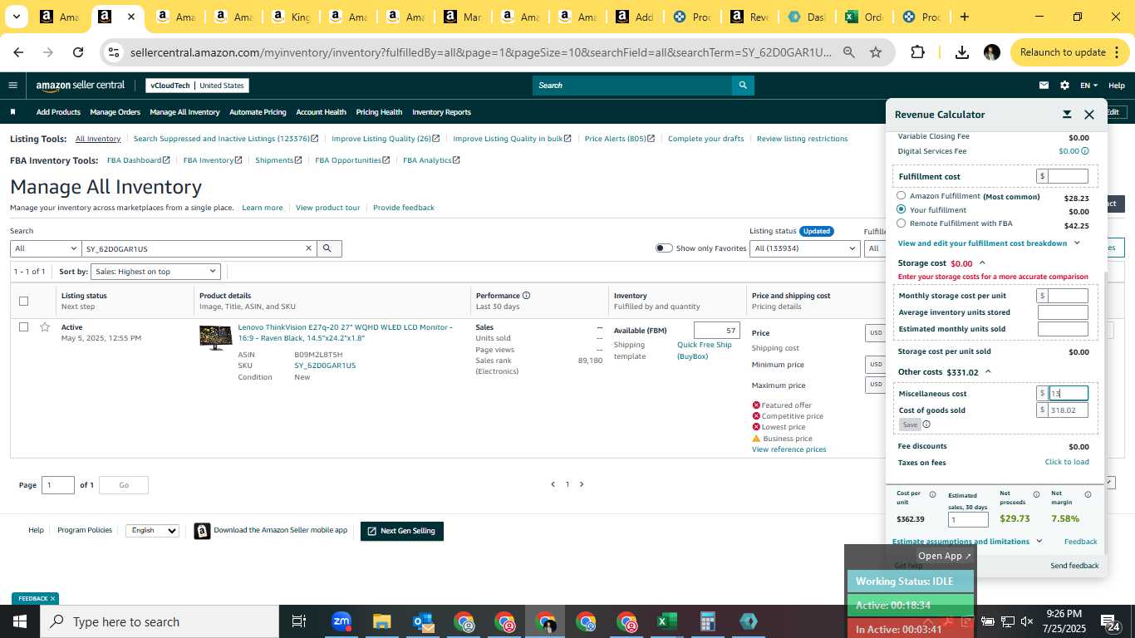Run the inventory search with magnifier
The image size is (1135, 638).
pyautogui.click(x=327, y=248)
